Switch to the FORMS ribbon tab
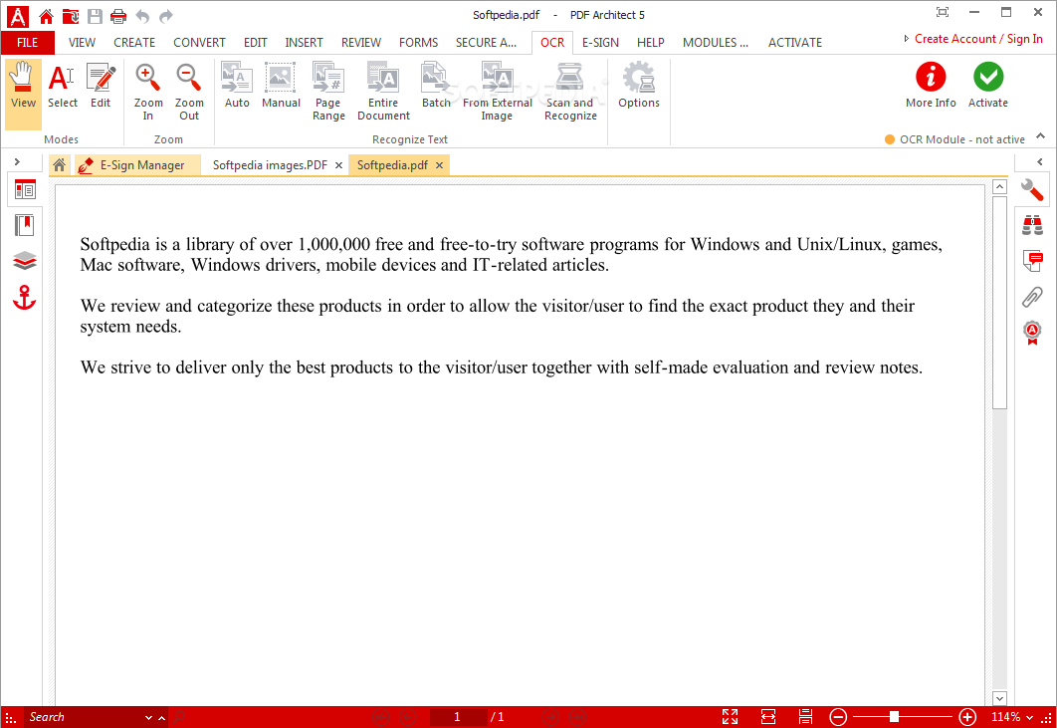 point(418,43)
